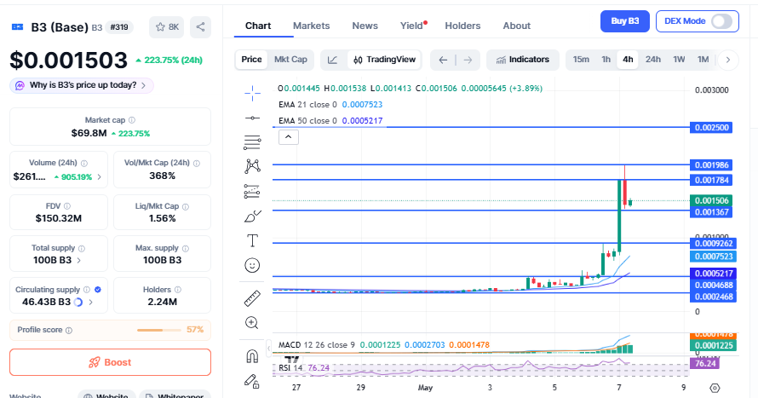
Task: Expand Total supply details chevron
Action: (79, 260)
